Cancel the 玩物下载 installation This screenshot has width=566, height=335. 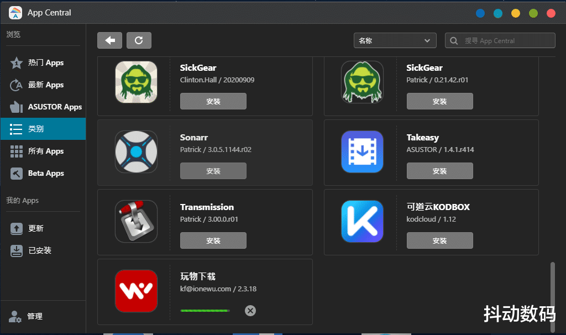pos(250,311)
